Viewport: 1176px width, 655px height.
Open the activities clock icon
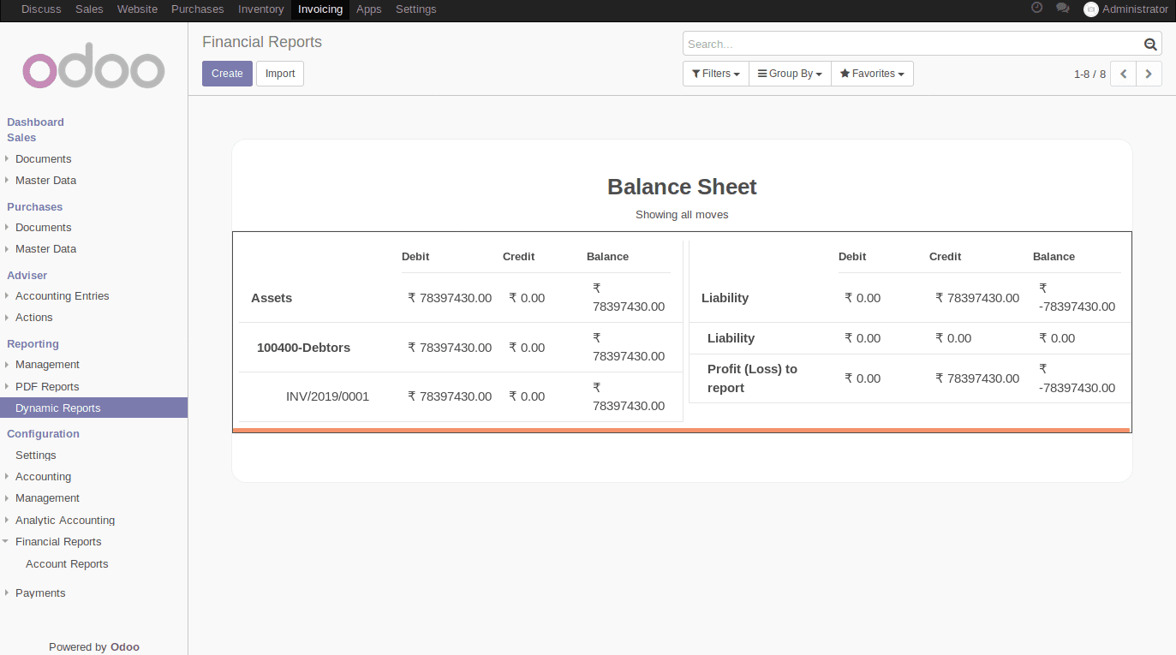click(x=1036, y=8)
